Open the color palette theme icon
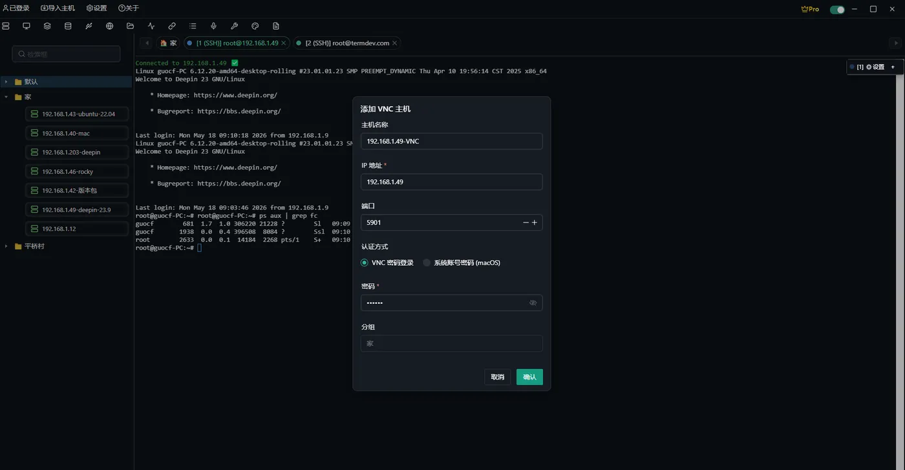Viewport: 905px width, 470px height. (x=255, y=26)
